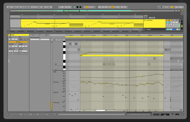This screenshot has width=190, height=122.
Task: Go to the next image with right arrow
Action: point(178,61)
